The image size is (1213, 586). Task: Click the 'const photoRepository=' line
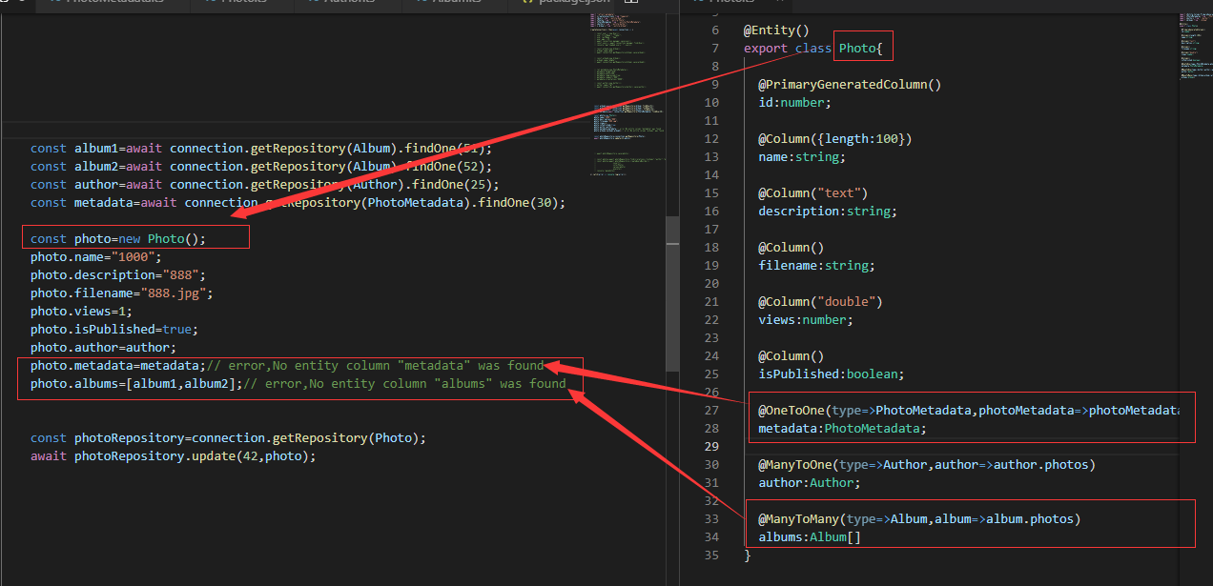tap(228, 437)
